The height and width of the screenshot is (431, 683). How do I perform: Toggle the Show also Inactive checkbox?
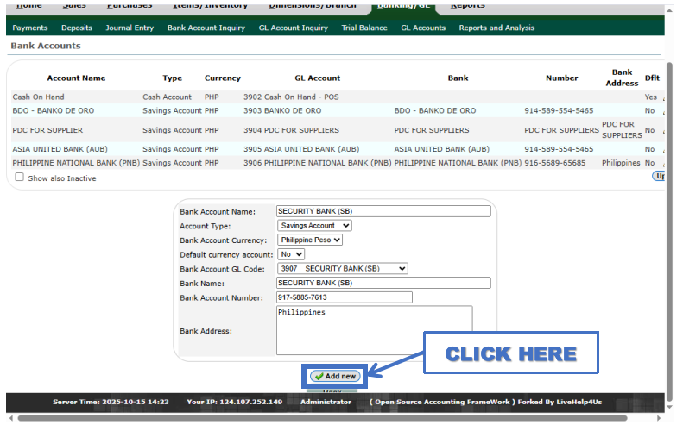20,178
